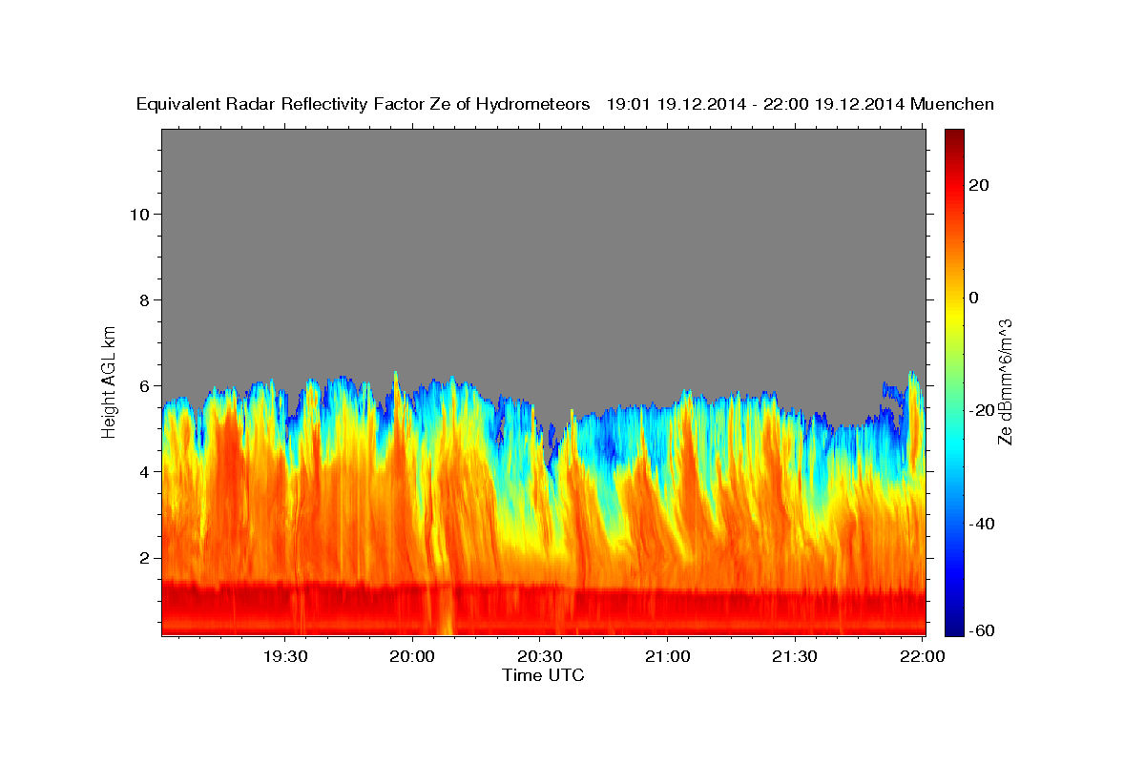
Task: Click the dark red top of the colorbar
Action: (x=954, y=136)
